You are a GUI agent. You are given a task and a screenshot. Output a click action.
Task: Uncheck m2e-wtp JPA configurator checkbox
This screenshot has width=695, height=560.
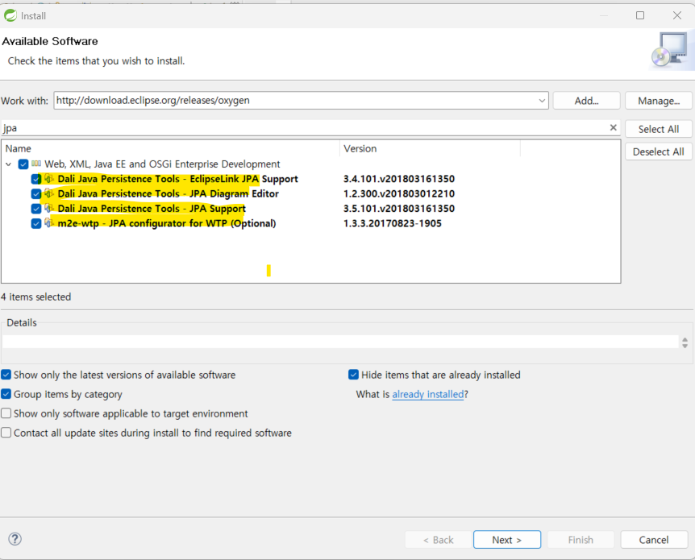coord(36,223)
